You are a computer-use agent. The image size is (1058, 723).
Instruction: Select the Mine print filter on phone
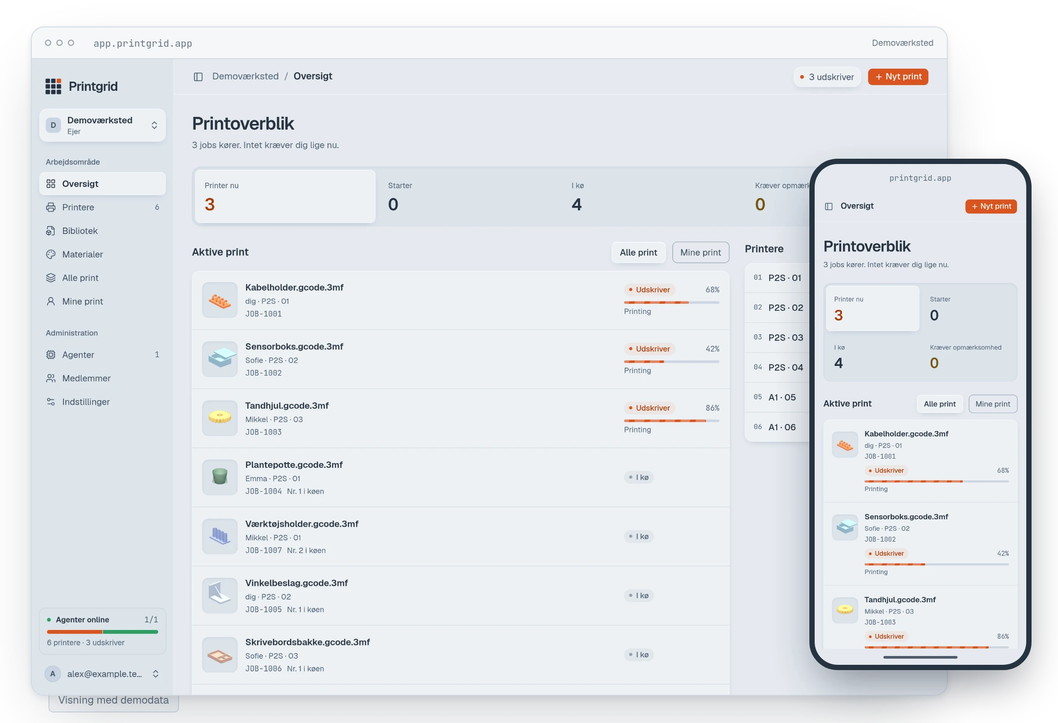coord(993,404)
